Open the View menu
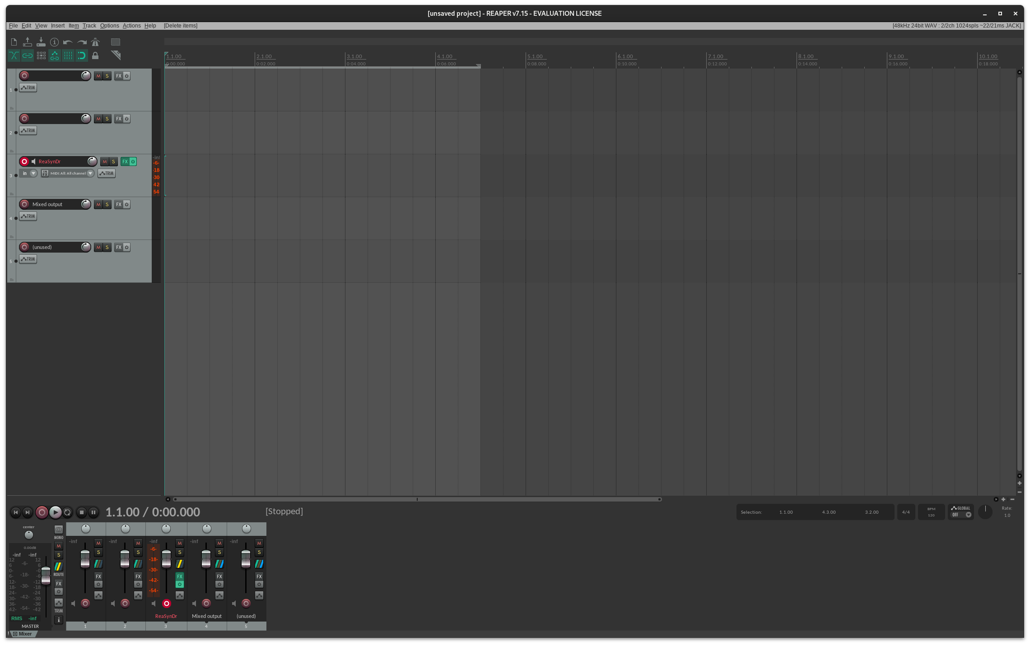 click(x=41, y=26)
